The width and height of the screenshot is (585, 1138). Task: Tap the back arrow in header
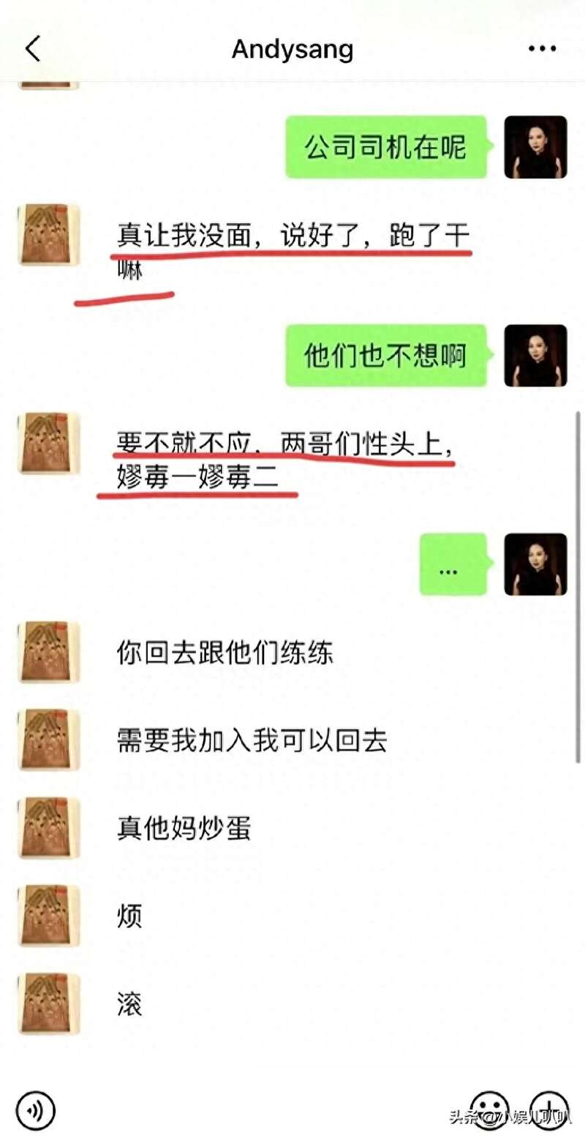(33, 50)
